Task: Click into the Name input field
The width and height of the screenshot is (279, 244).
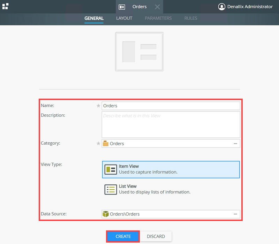Action: [x=171, y=106]
